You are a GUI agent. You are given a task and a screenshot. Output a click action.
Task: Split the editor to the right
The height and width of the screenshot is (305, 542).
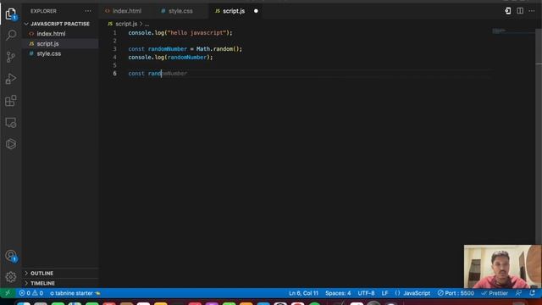click(x=520, y=11)
